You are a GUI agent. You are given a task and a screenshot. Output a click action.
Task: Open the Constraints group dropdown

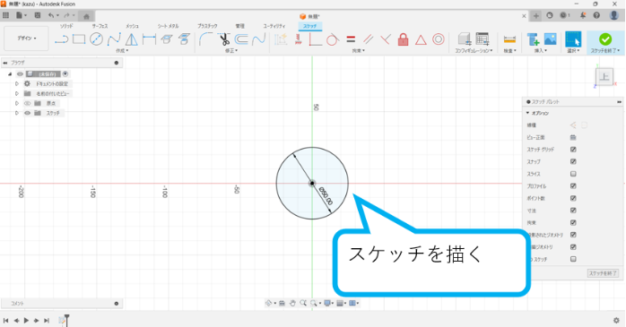coord(359,51)
